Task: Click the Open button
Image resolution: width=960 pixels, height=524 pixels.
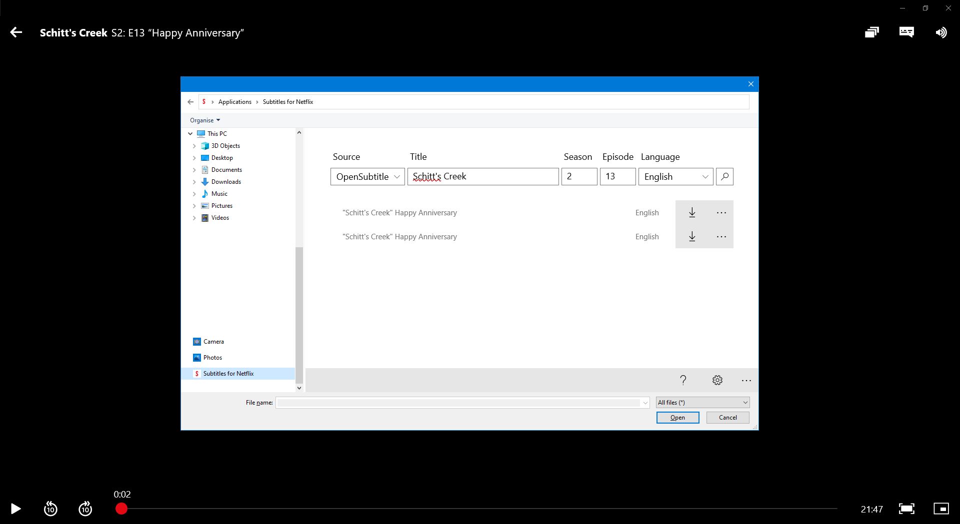Action: coord(677,418)
